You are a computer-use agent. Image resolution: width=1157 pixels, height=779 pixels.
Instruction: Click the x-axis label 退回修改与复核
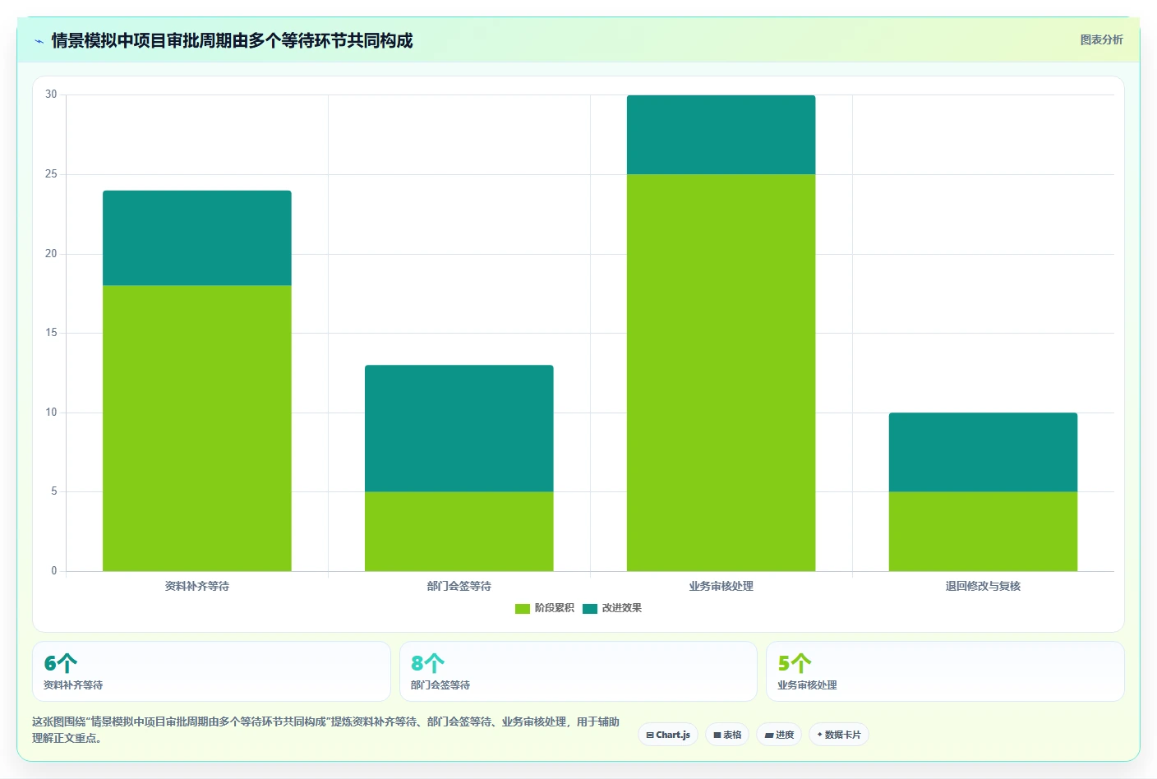tap(983, 586)
